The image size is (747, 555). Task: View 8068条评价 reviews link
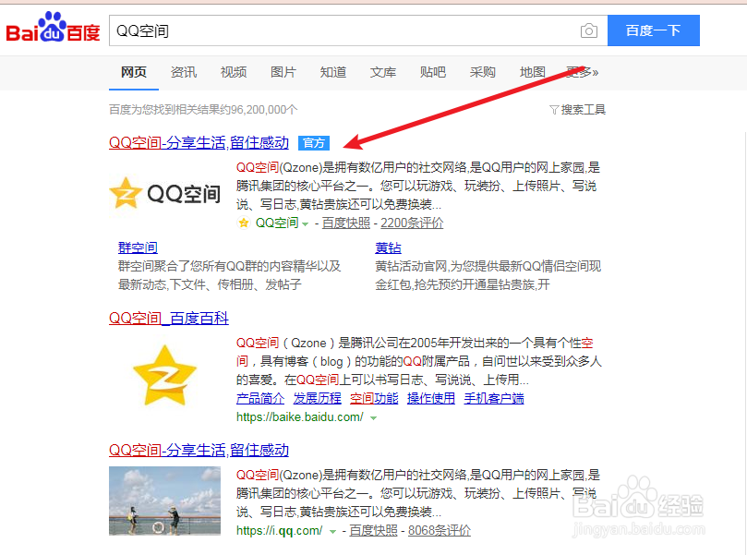(440, 531)
